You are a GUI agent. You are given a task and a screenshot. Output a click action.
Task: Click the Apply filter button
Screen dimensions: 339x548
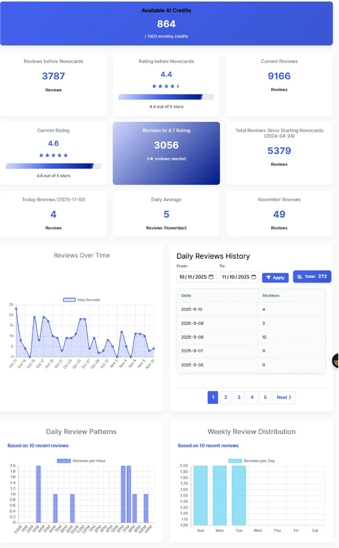click(275, 277)
